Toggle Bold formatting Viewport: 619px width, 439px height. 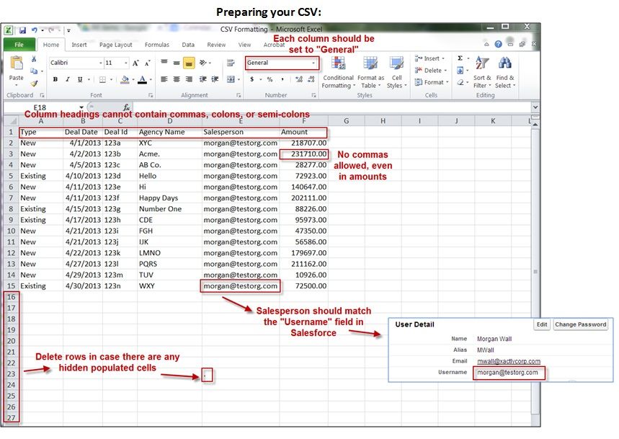point(55,79)
